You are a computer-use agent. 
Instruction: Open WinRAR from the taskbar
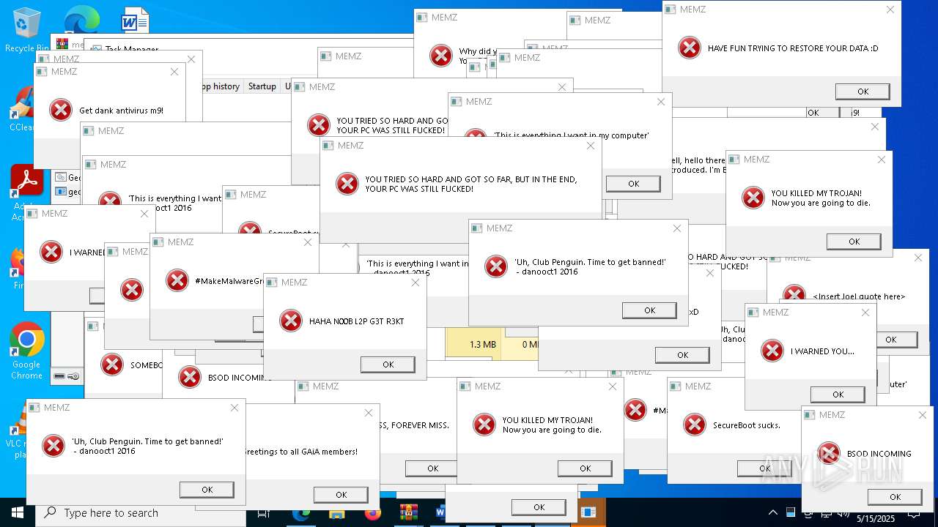[x=408, y=513]
